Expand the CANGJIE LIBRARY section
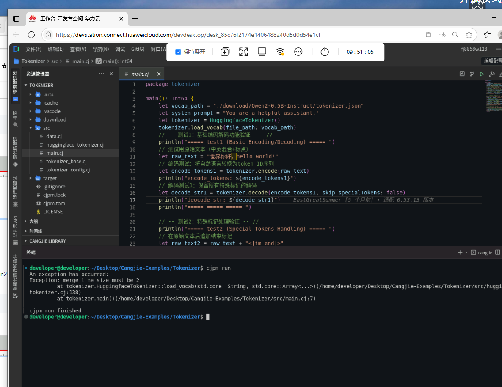Image resolution: width=502 pixels, height=387 pixels. point(47,241)
